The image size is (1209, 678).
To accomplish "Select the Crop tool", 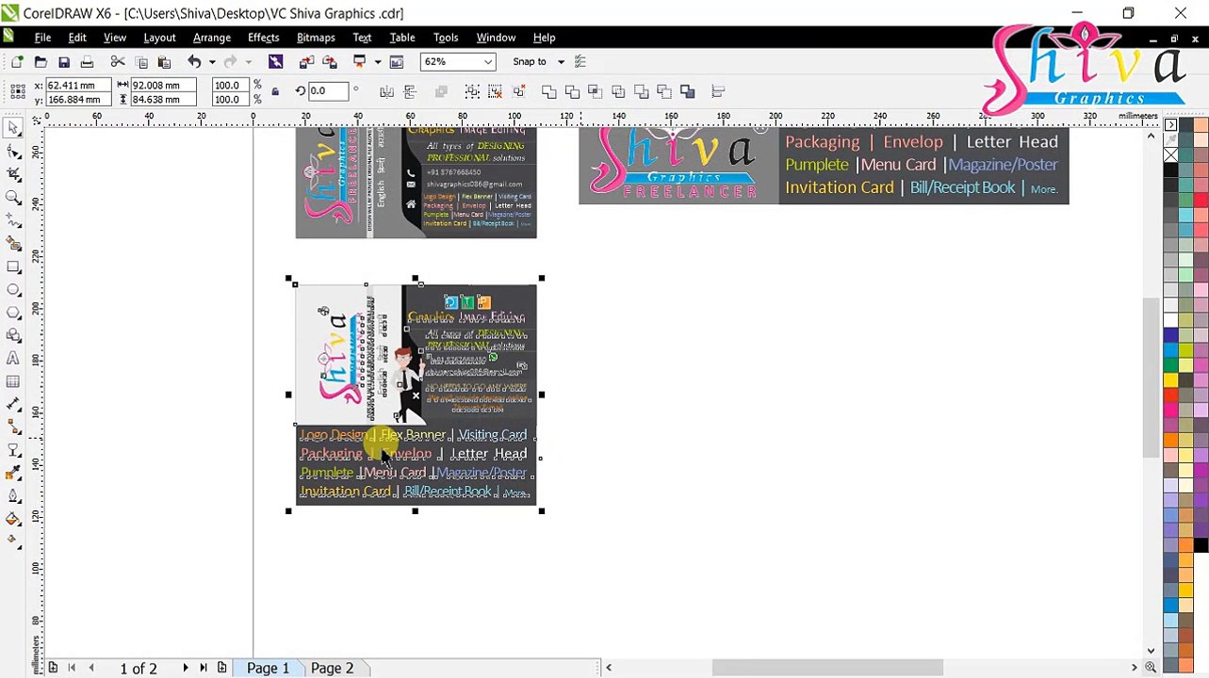I will (x=13, y=174).
